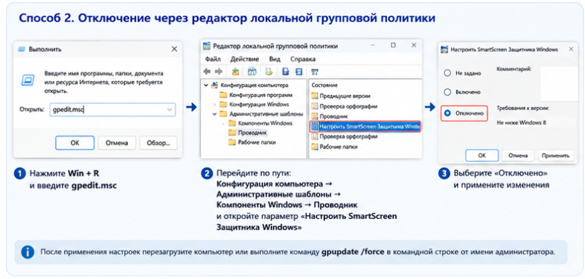Select Административные шаблоны in the tree
Screen dimensions: 585x279
click(x=266, y=114)
